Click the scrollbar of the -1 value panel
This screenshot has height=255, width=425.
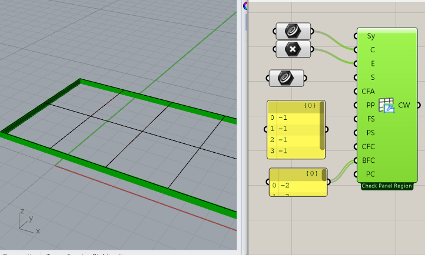[322, 126]
